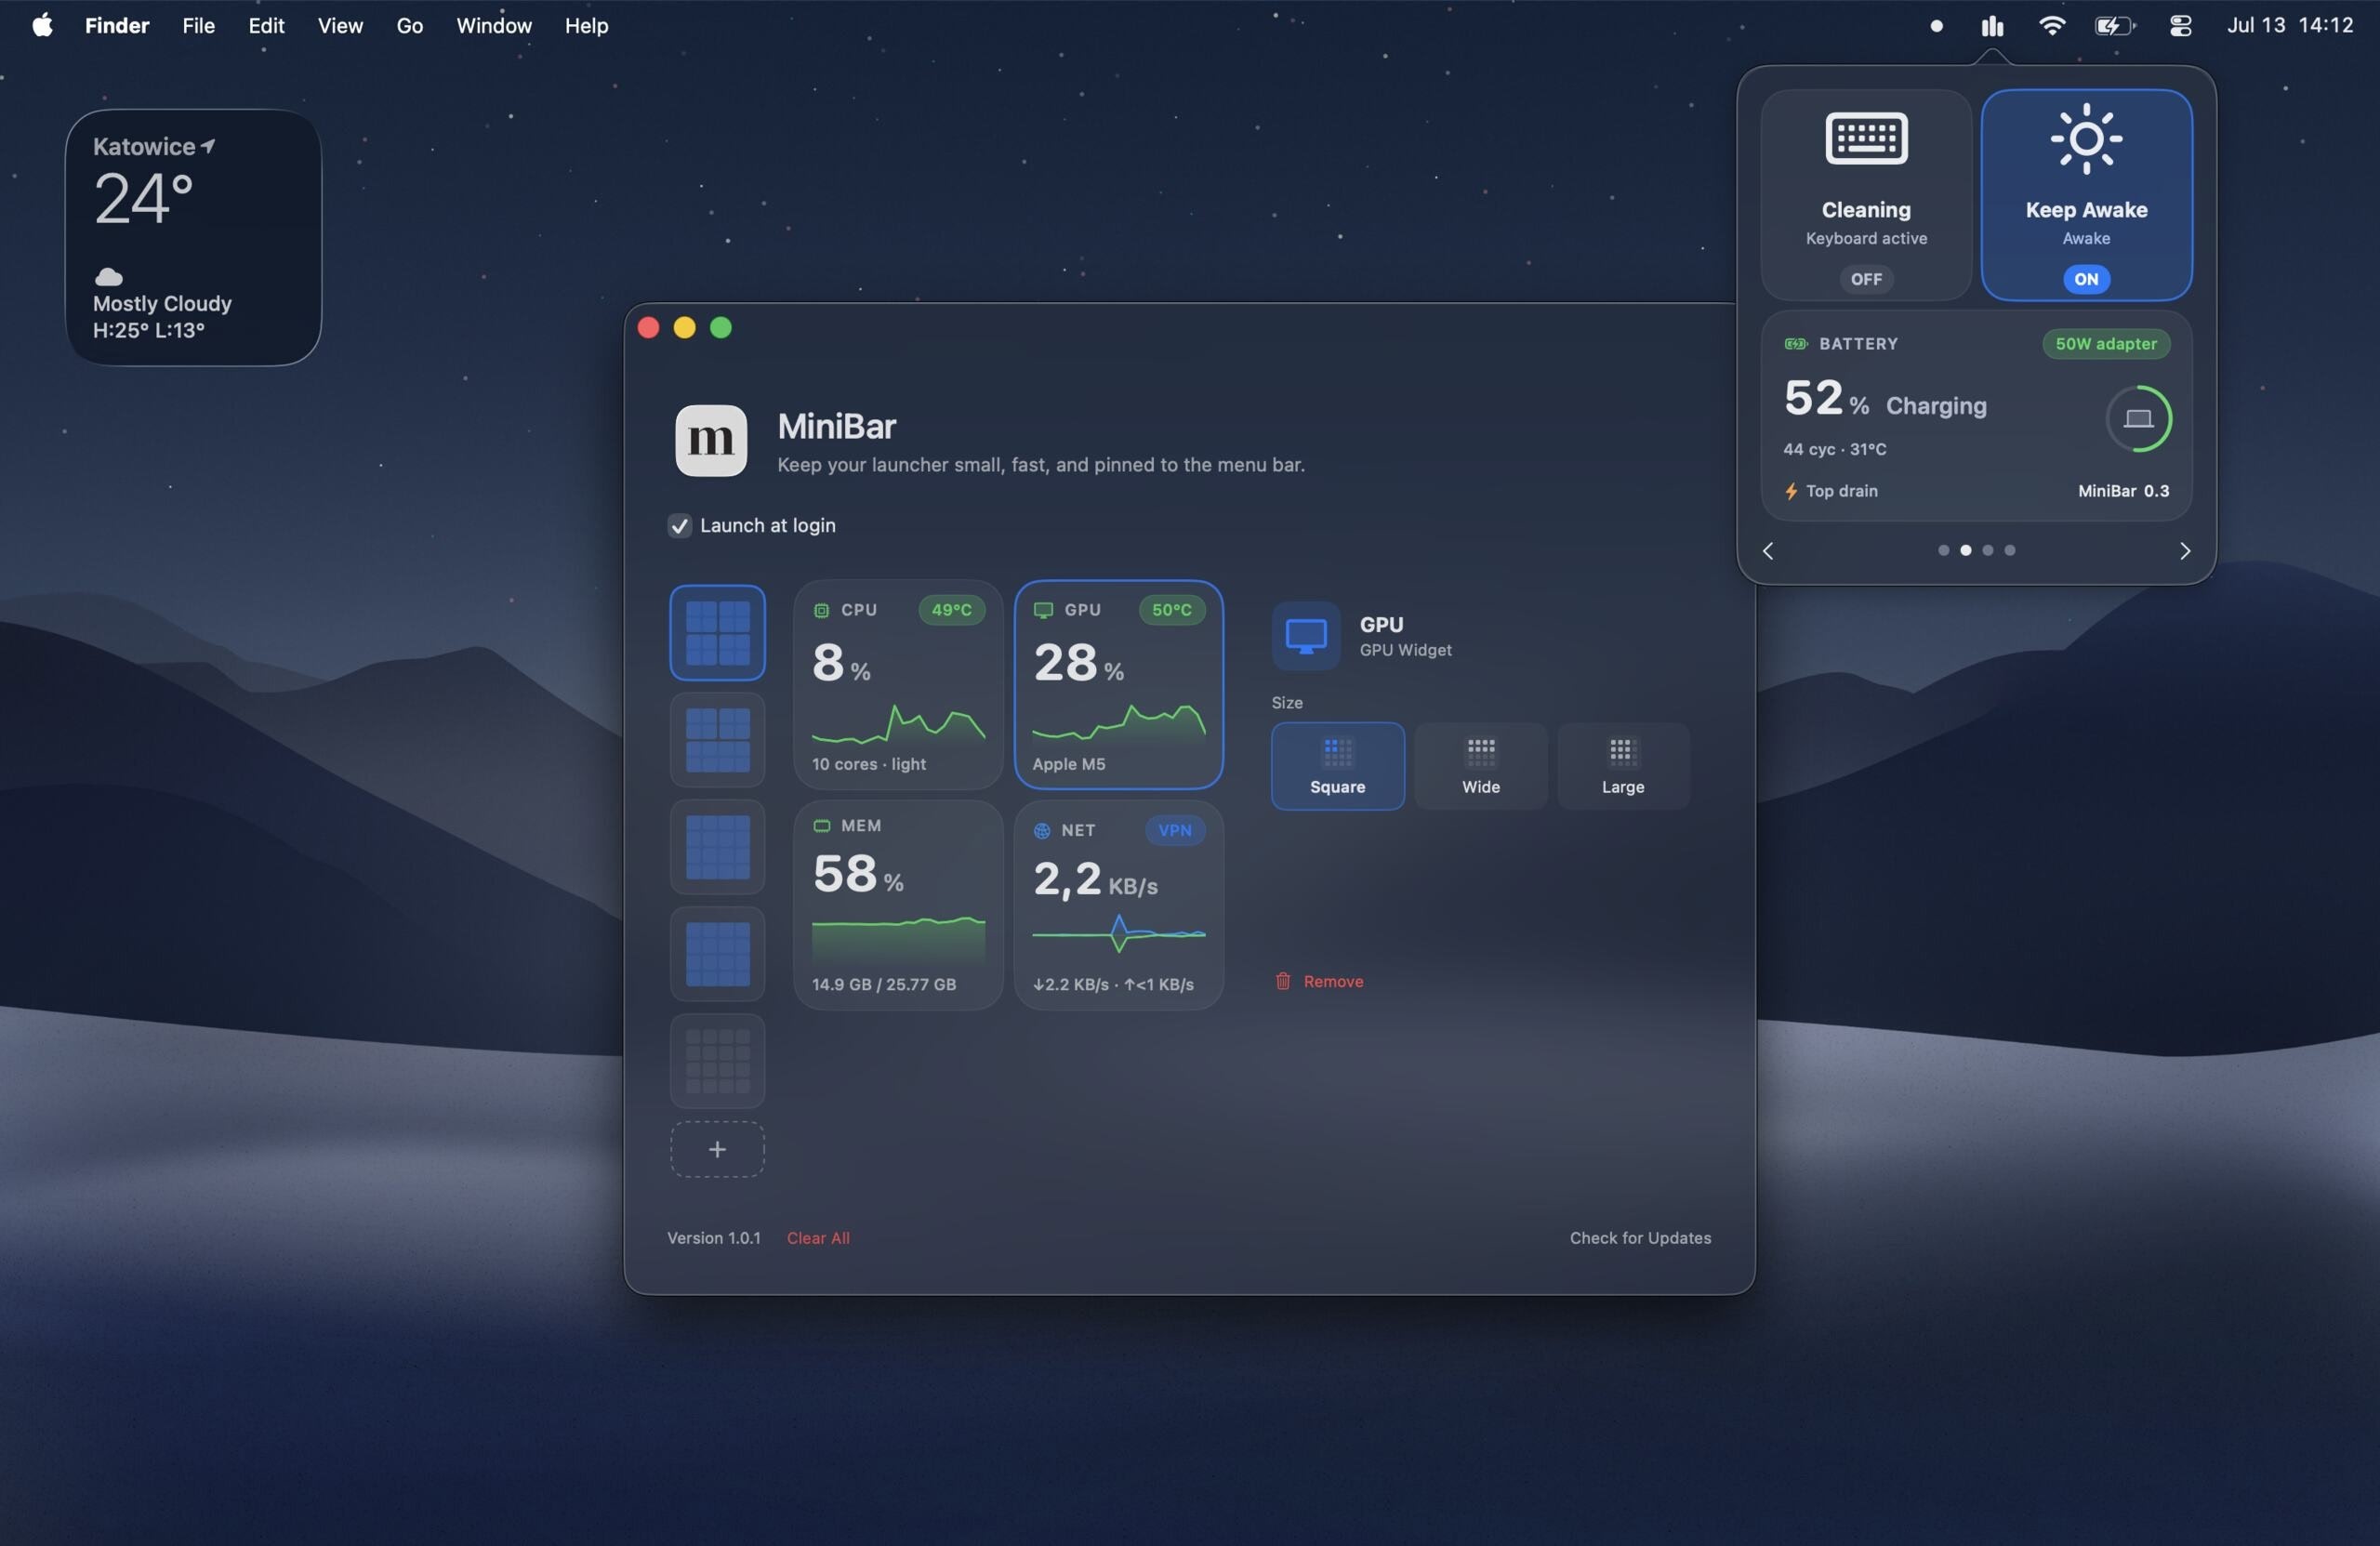Screen dimensions: 2380x1546
Task: Click the "14.9 GB / 25.77 GB" text
Action: 884,985
